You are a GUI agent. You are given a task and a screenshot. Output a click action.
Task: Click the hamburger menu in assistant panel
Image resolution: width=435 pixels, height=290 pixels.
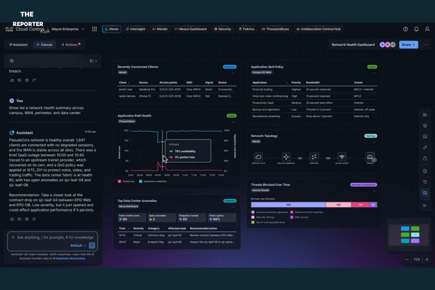coord(12,61)
